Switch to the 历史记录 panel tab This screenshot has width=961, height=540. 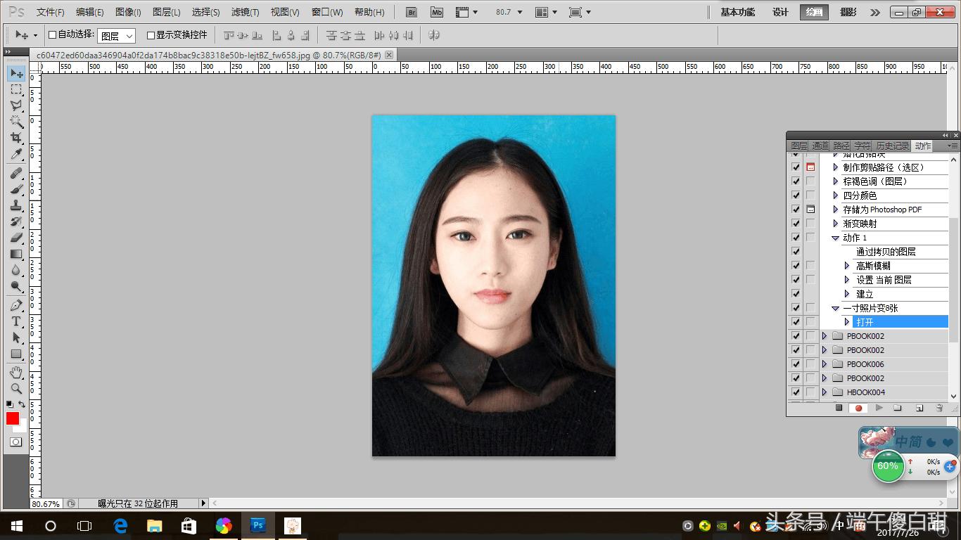(892, 146)
